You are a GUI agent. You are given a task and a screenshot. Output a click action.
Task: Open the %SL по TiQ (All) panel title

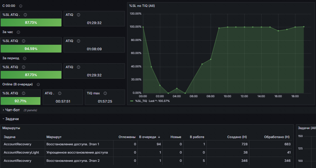[142, 6]
